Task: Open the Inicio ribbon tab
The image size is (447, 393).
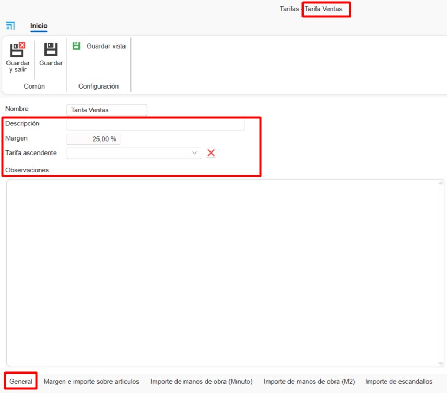Action: coord(39,26)
